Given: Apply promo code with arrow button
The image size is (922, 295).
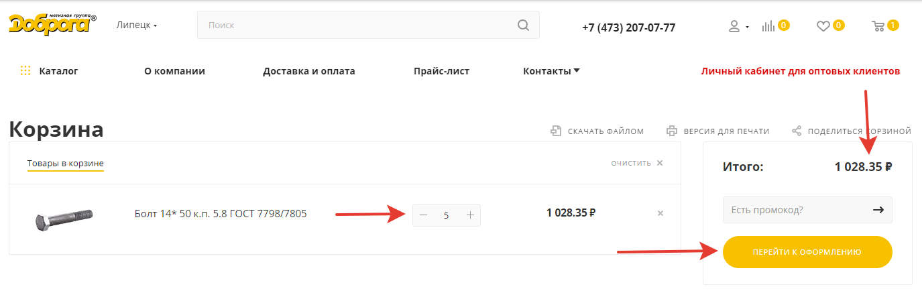Looking at the screenshot, I should (x=878, y=210).
